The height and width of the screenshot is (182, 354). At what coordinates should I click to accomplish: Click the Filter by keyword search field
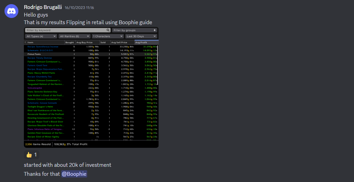(x=68, y=30)
